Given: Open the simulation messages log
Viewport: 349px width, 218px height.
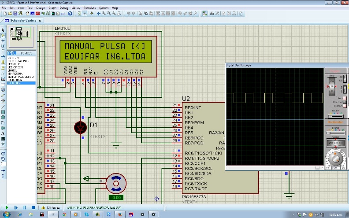Looking at the screenshot, I should 51,207.
